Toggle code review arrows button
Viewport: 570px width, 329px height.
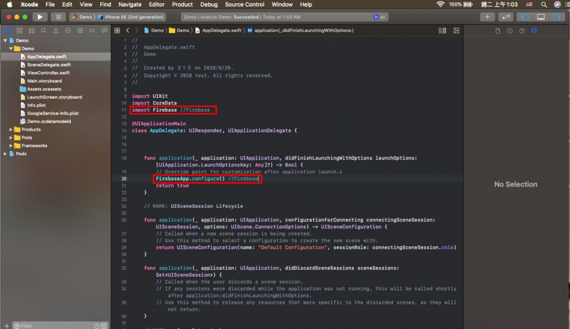(505, 17)
